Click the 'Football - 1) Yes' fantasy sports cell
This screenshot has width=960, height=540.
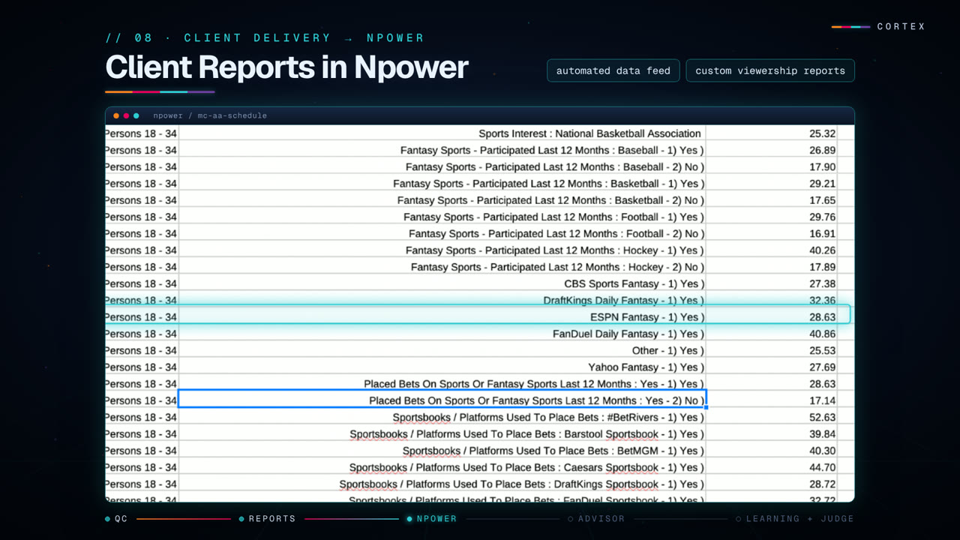coord(442,217)
